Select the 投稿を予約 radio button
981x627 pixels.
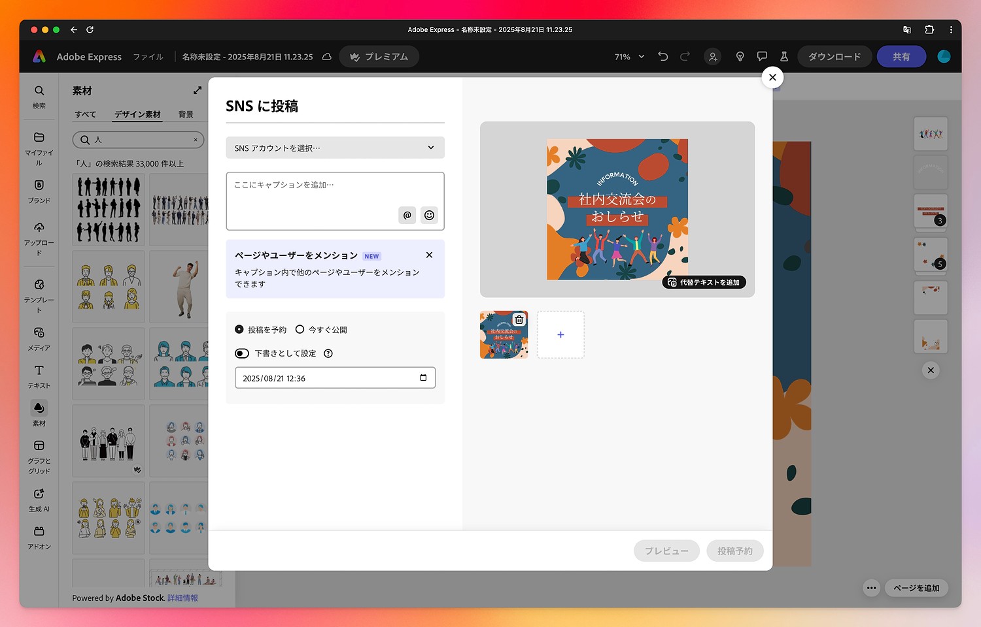[x=239, y=330]
